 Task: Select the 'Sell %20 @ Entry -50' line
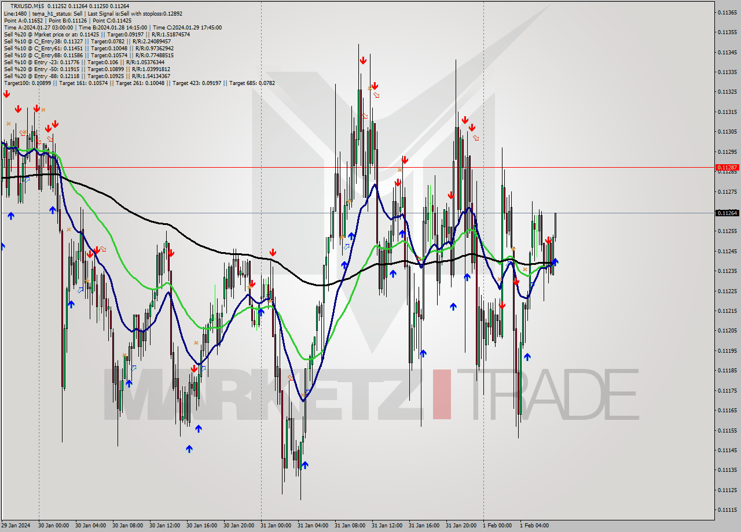point(88,69)
